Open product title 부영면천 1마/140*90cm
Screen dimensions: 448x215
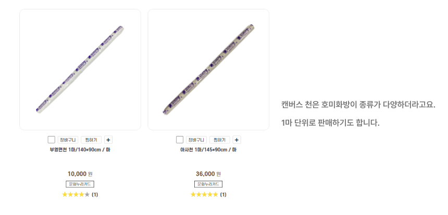(x=80, y=150)
